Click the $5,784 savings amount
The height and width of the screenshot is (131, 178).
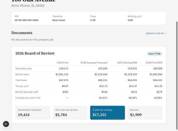pos(61,115)
